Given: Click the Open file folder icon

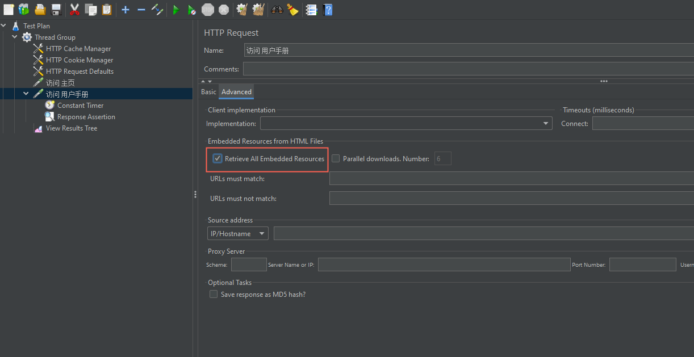Looking at the screenshot, I should pos(40,9).
